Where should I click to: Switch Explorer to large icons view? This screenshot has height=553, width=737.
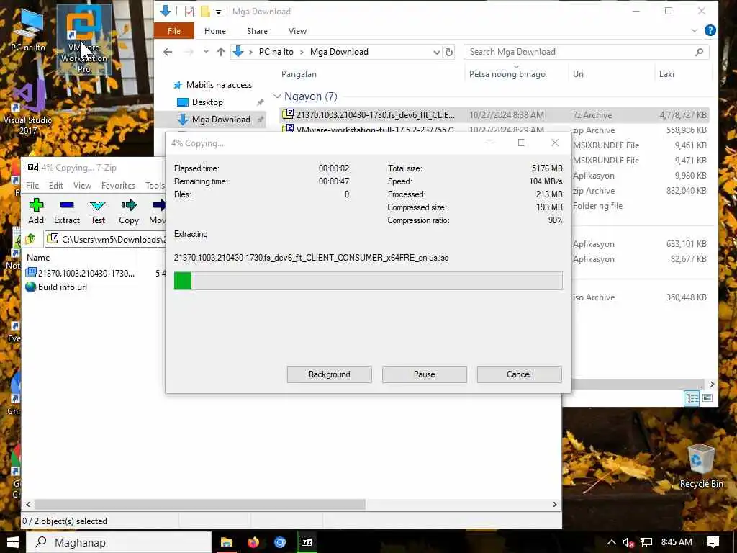[x=707, y=398]
